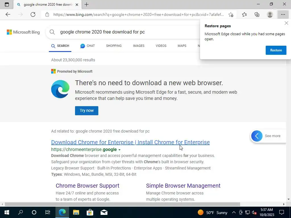Click the Try now button
Image resolution: width=291 pixels, height=218 pixels.
[87, 111]
